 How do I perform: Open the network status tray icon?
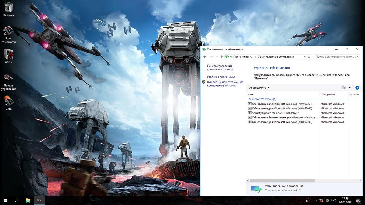click(x=321, y=200)
